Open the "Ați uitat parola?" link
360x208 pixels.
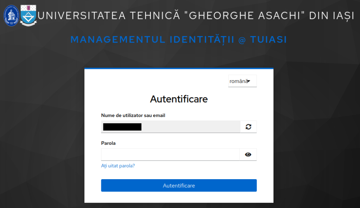[x=118, y=165]
